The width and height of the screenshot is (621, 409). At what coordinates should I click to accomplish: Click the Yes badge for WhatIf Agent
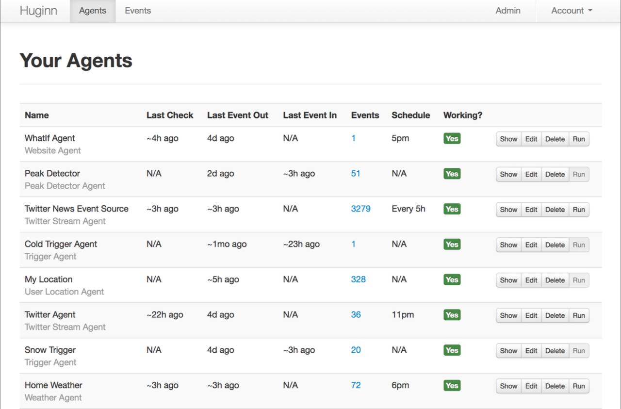[x=452, y=139]
